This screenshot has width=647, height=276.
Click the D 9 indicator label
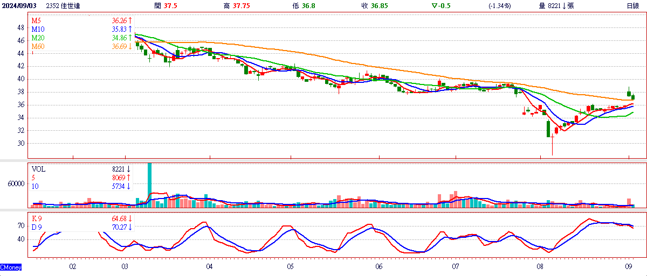point(37,227)
